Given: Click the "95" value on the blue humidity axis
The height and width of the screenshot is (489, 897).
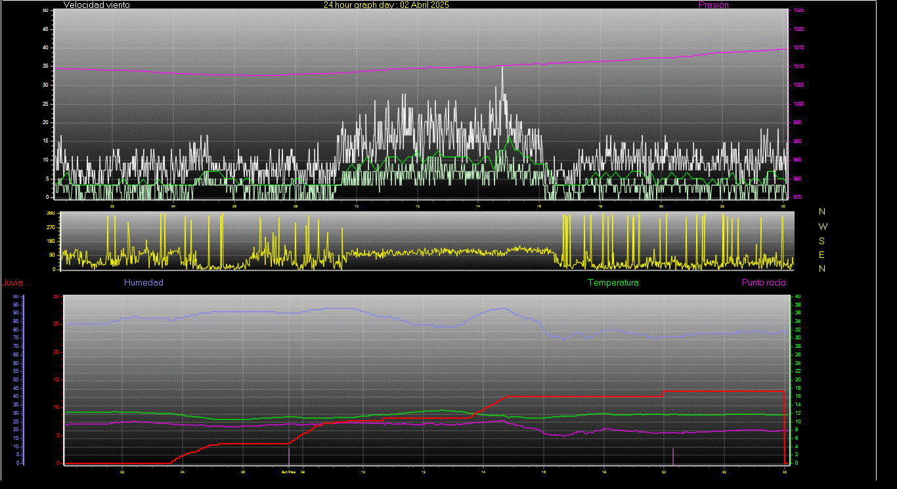Looking at the screenshot, I should tap(16, 304).
